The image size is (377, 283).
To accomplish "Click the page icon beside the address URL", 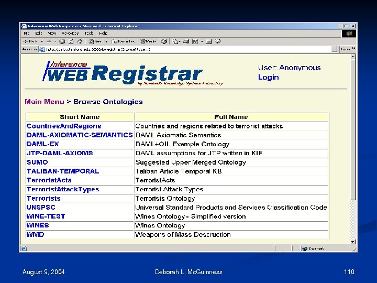I will tap(42, 49).
